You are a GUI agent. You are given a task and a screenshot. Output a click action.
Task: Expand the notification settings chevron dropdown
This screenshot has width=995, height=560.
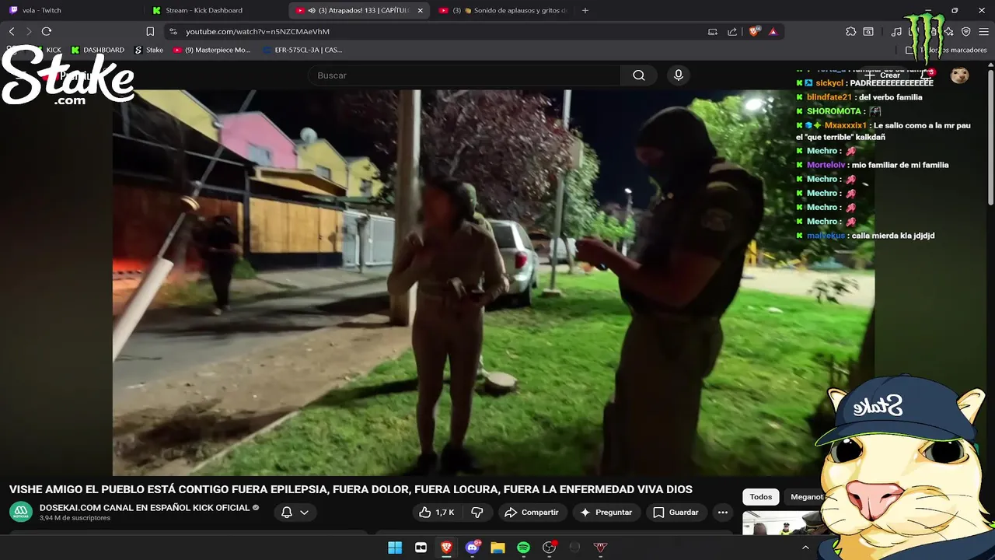pos(305,513)
